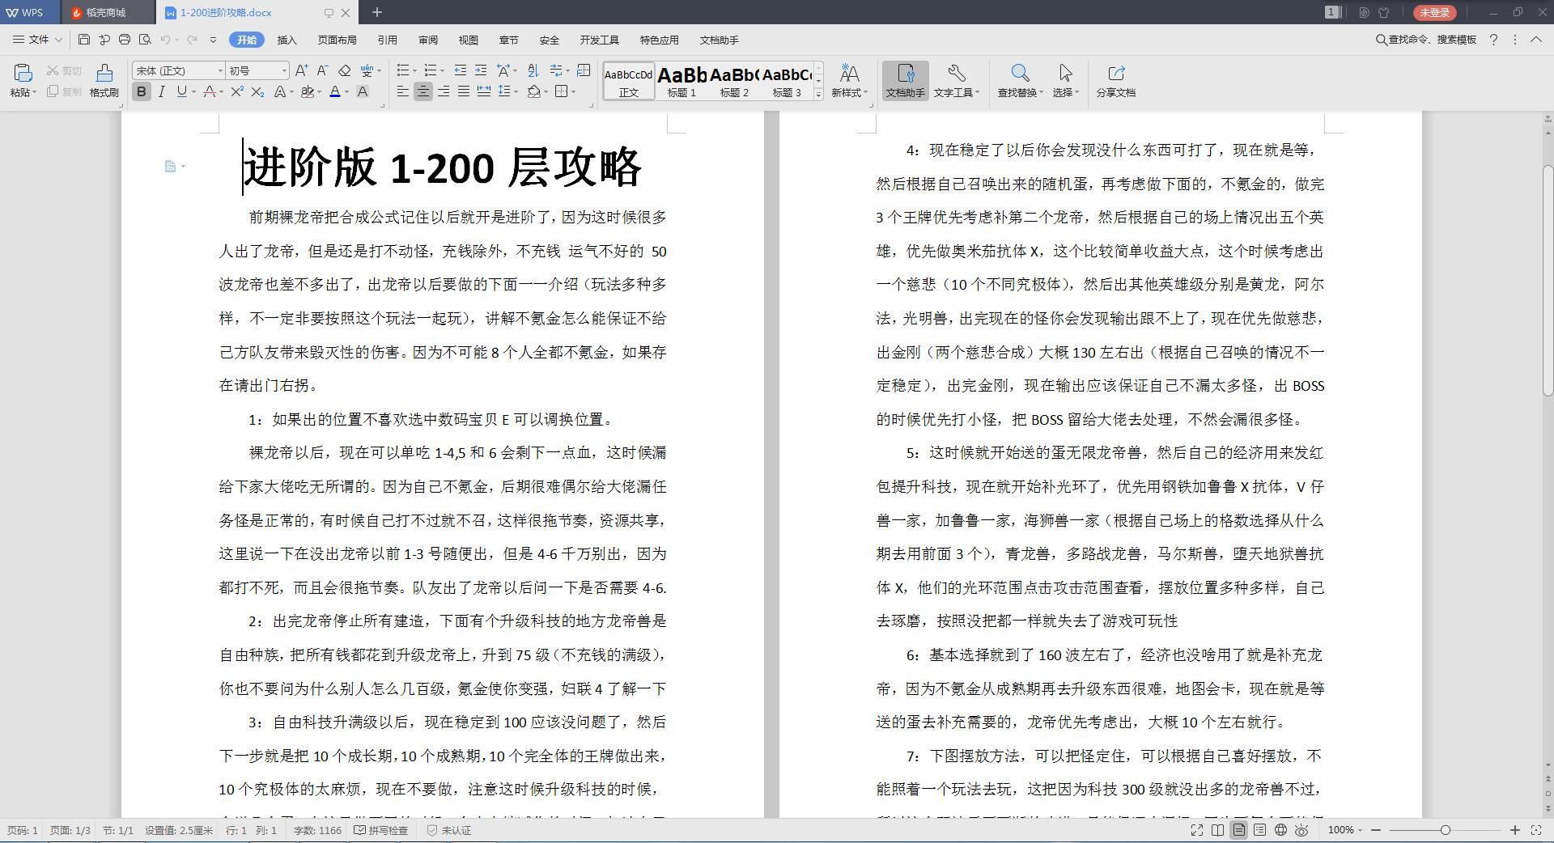Click the New Style (新样式) icon

[849, 80]
